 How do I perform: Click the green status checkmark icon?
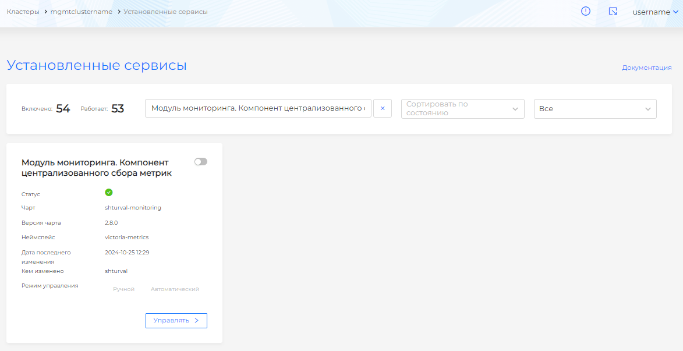click(109, 193)
